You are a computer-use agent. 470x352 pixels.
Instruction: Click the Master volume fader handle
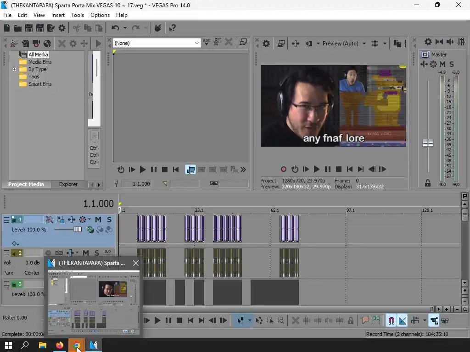(428, 143)
